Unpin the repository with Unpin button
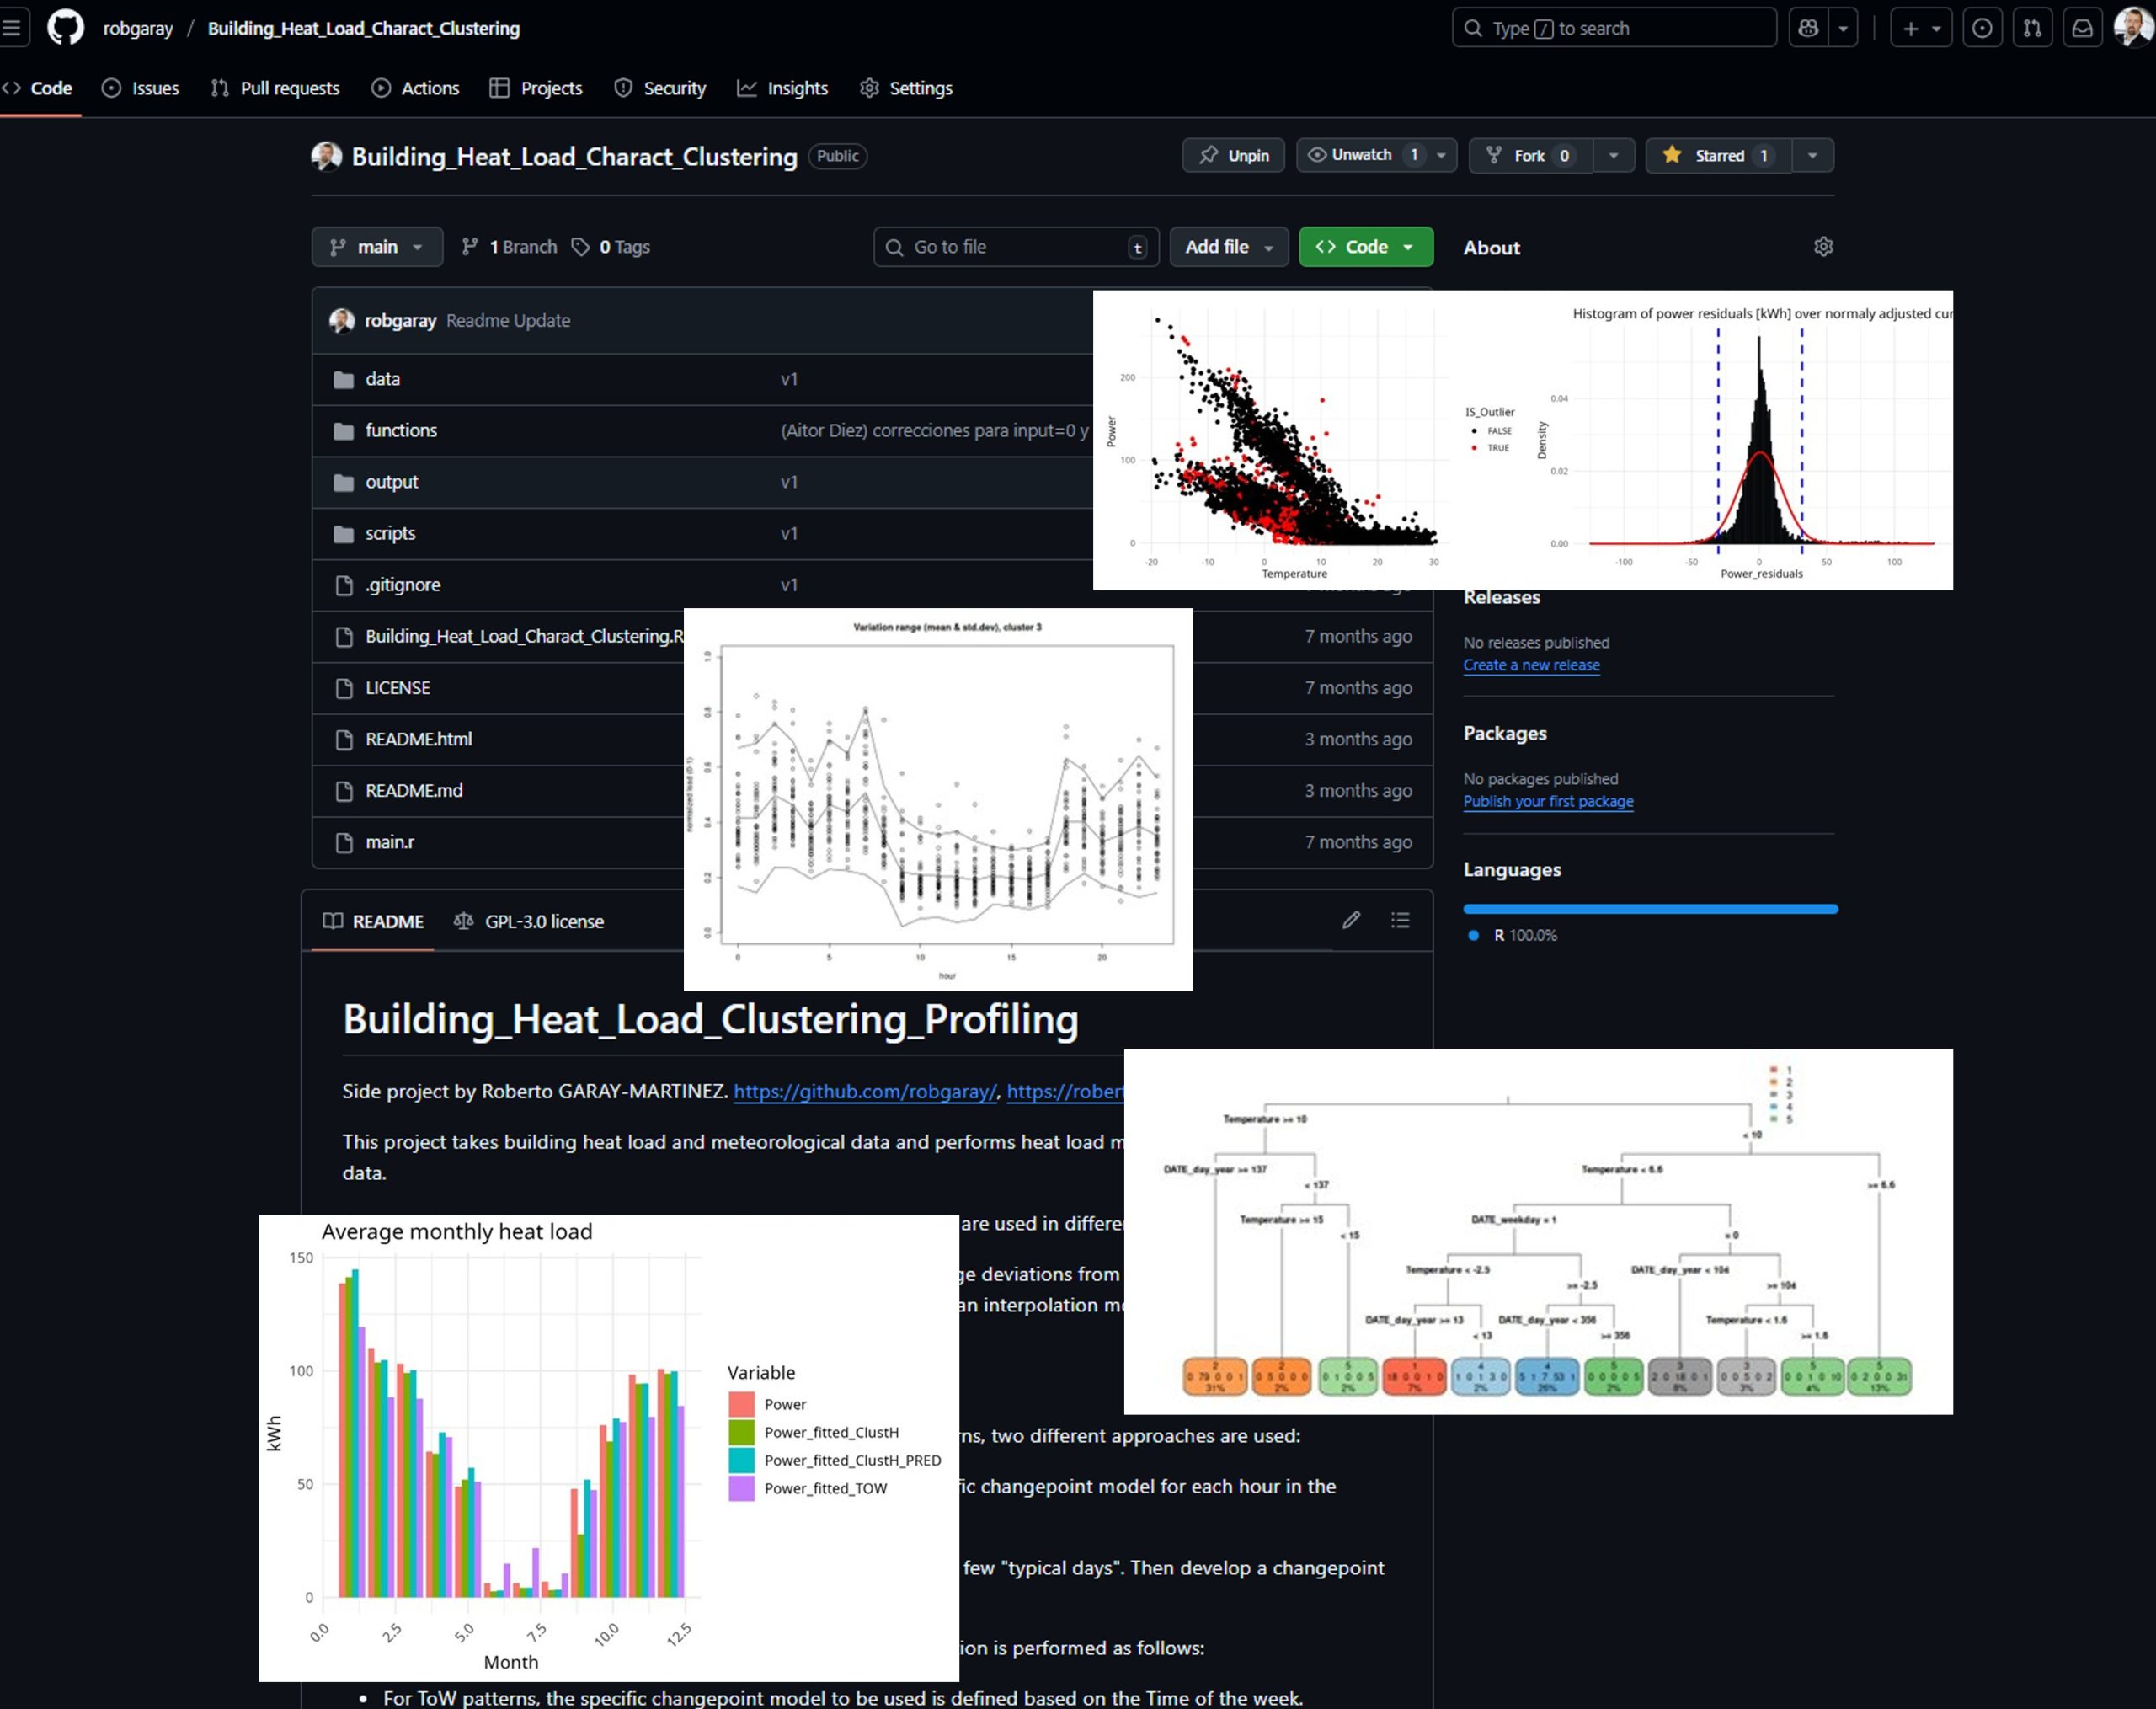 1233,155
